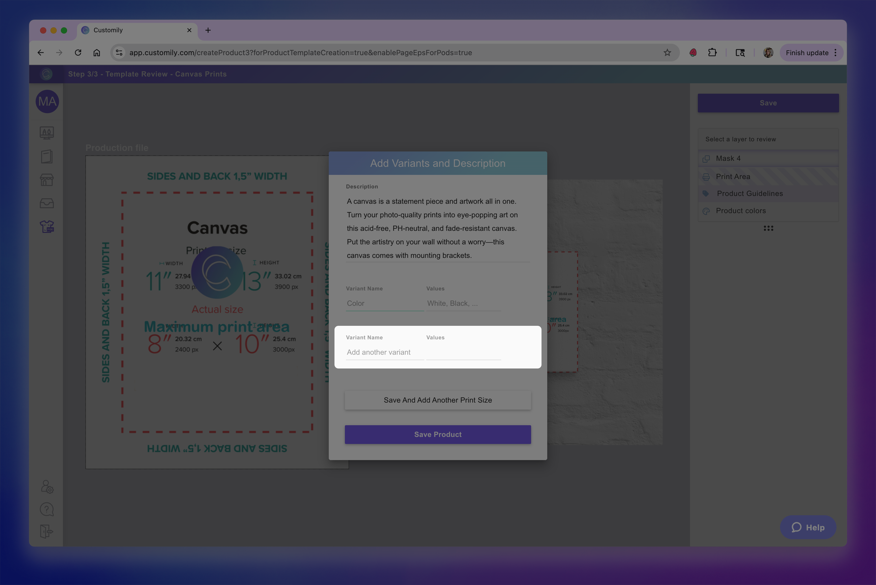Select the POD t-shirt icon in sidebar
Image resolution: width=876 pixels, height=585 pixels.
[x=47, y=226]
